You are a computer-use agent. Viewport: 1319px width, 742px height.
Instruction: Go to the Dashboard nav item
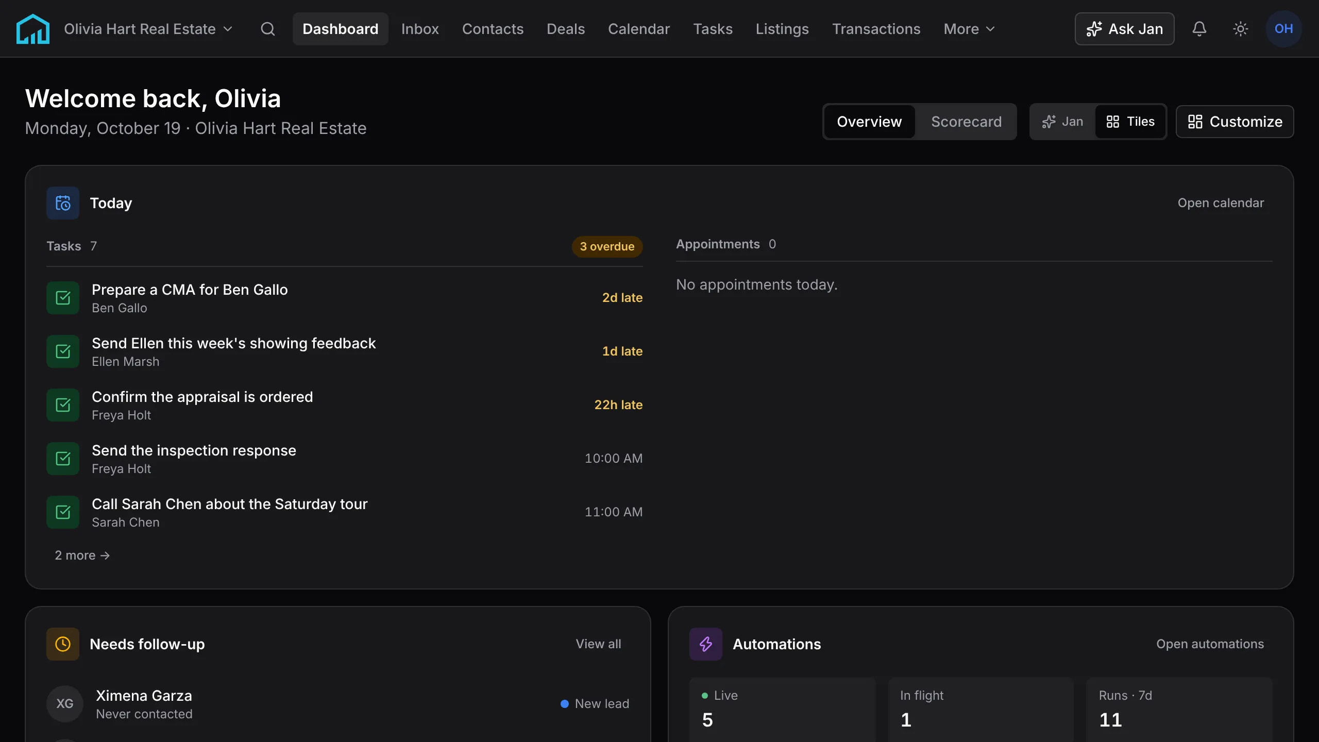pos(341,29)
